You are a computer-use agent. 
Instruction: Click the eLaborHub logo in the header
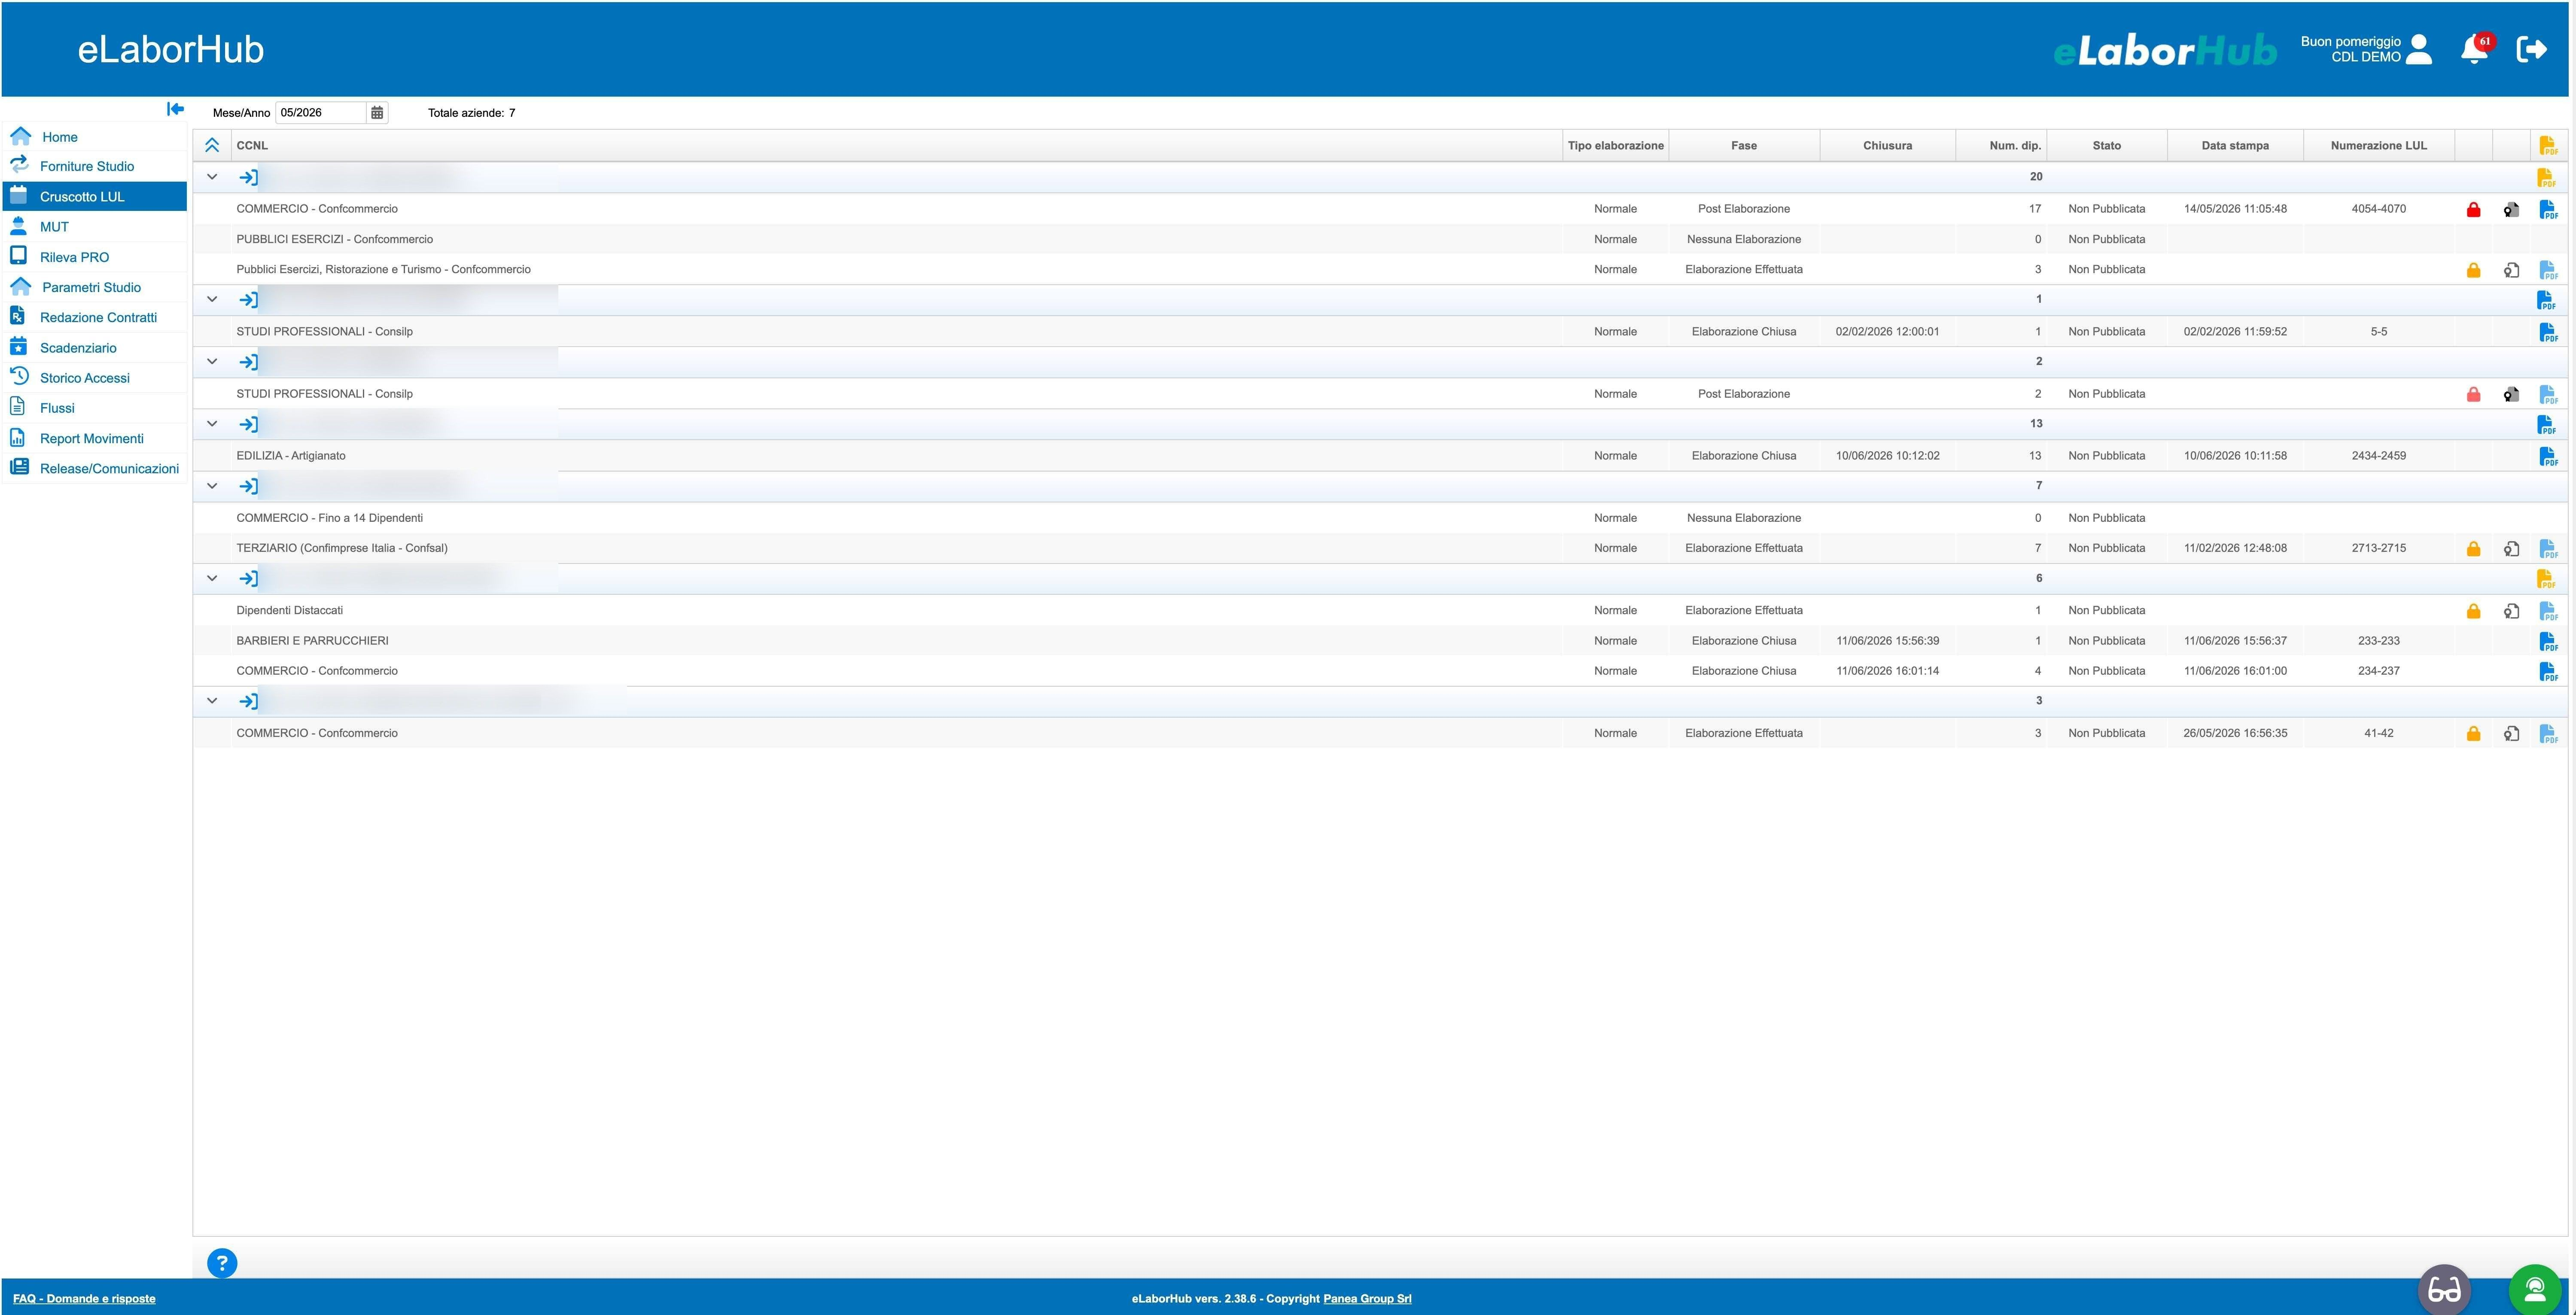pos(2165,50)
